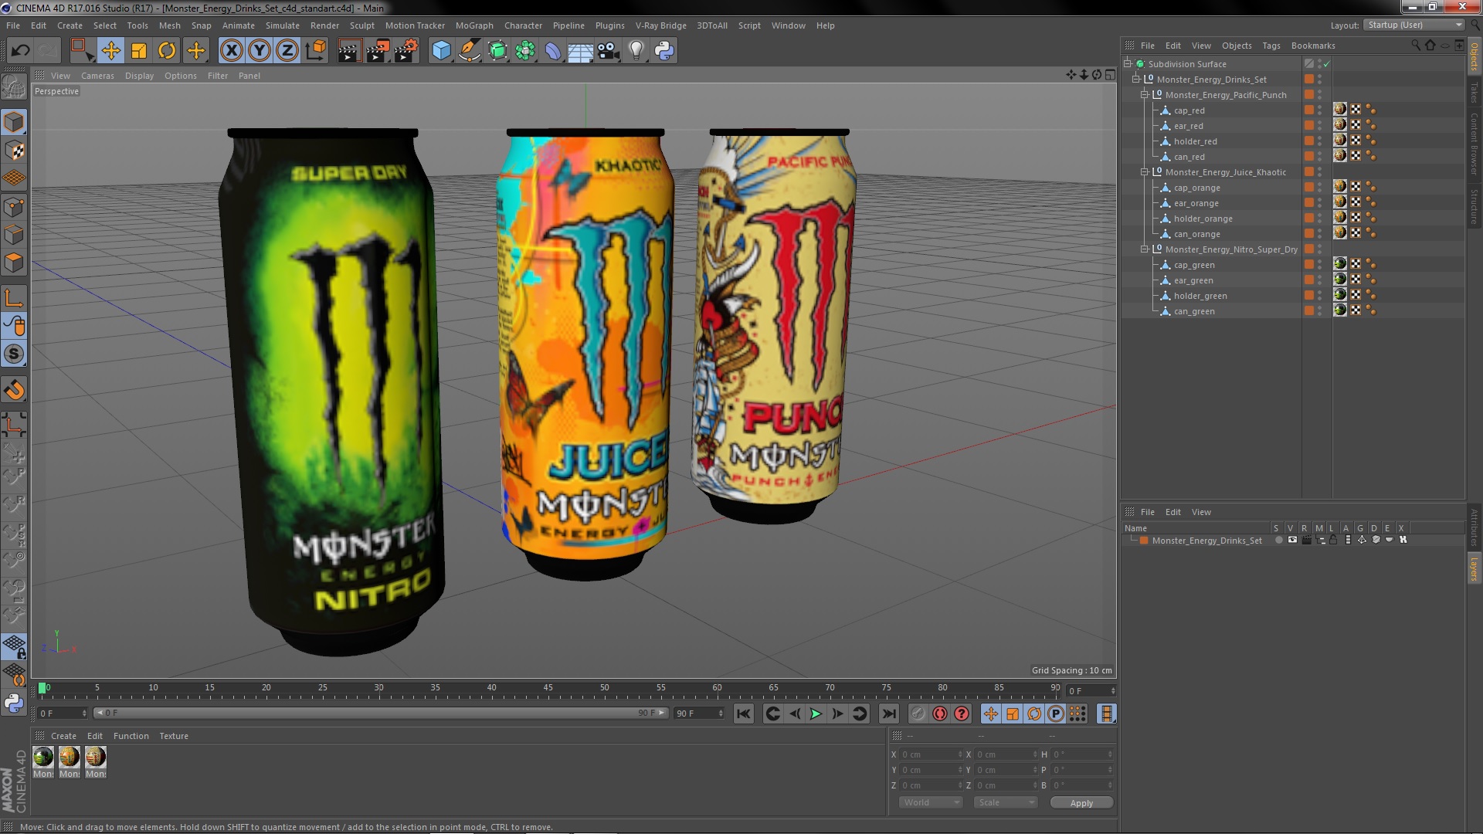Select the Scale tool
Image resolution: width=1483 pixels, height=834 pixels.
139,51
